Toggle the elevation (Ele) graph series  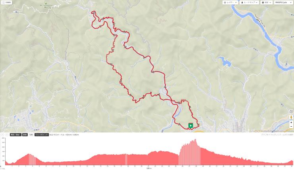[15, 135]
